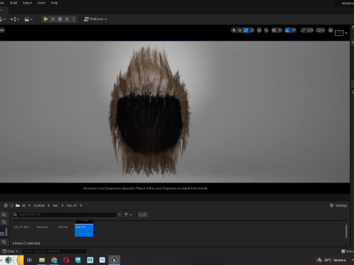Screen dimensions: 354x265
Task: Click the hair breadcrumb folder
Action: pyautogui.click(x=55, y=205)
